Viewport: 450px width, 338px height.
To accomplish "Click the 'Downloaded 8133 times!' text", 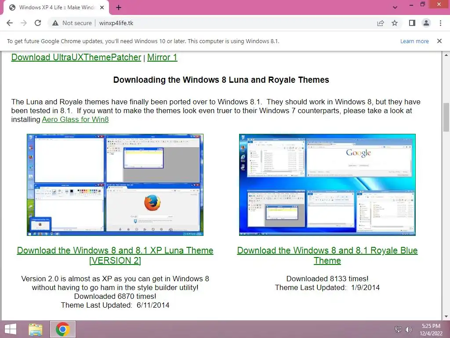I will coord(327,279).
